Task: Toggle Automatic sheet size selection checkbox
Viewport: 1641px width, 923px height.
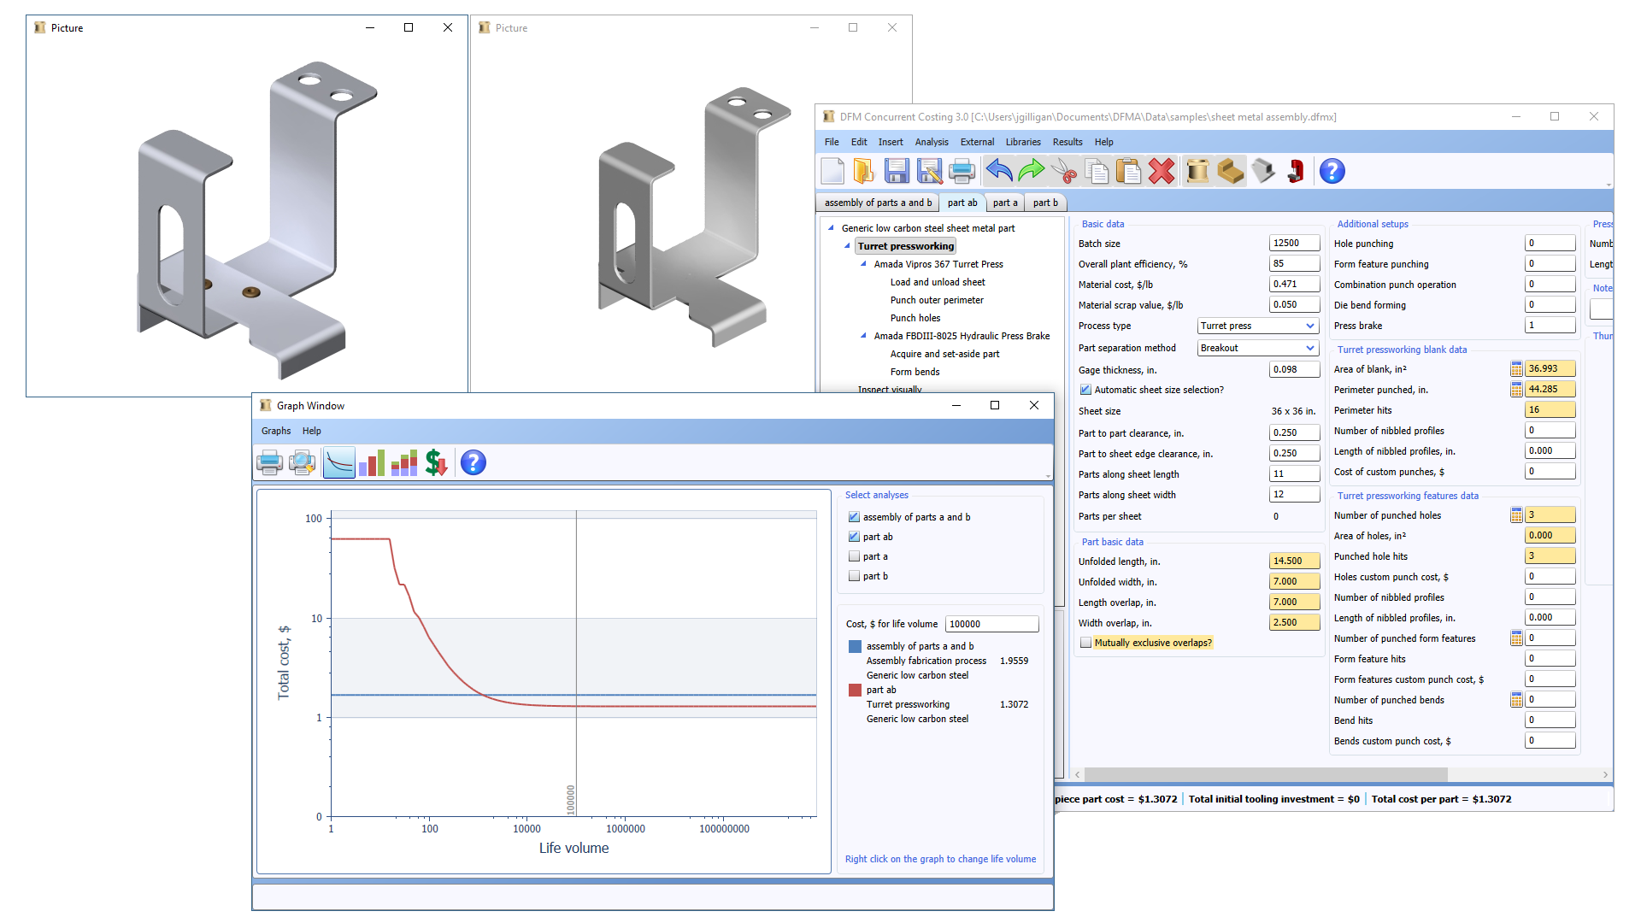Action: tap(1085, 390)
